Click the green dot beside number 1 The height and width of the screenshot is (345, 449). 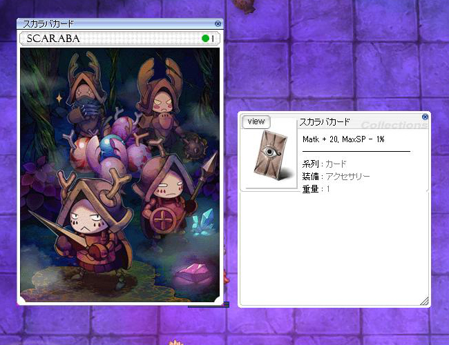tap(205, 39)
